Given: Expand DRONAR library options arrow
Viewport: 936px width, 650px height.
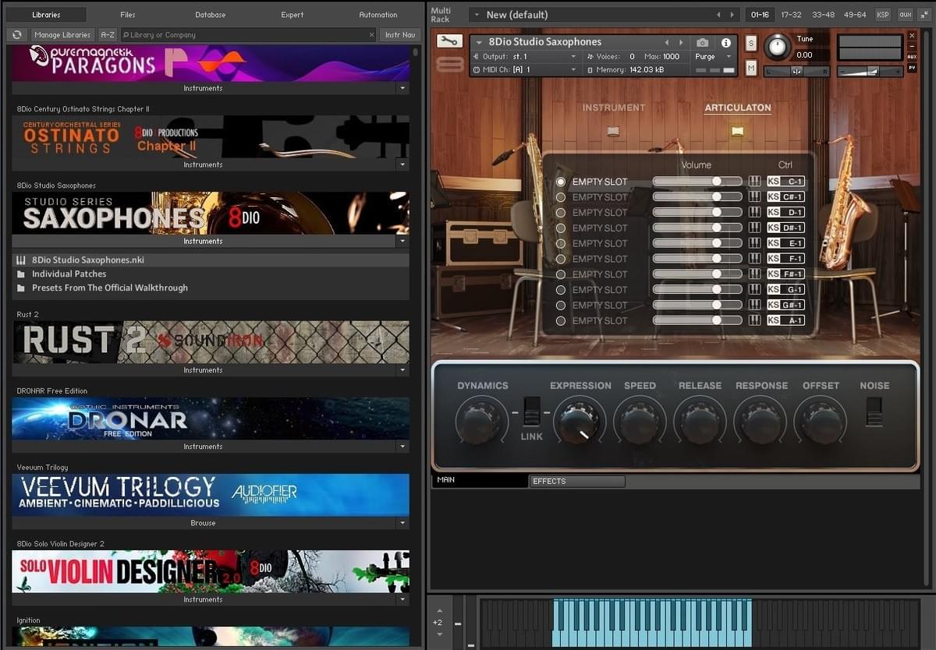Looking at the screenshot, I should [x=402, y=447].
